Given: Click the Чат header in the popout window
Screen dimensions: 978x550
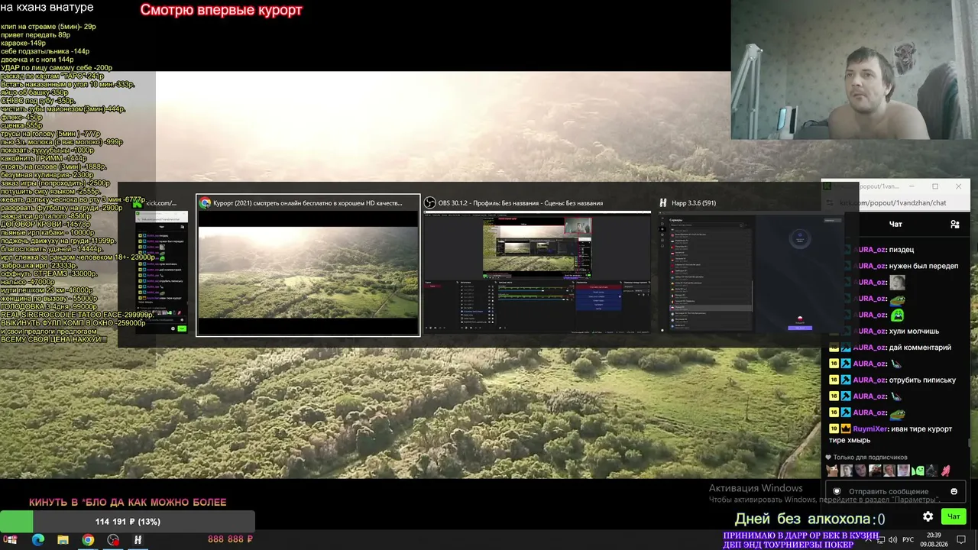Looking at the screenshot, I should pos(895,224).
